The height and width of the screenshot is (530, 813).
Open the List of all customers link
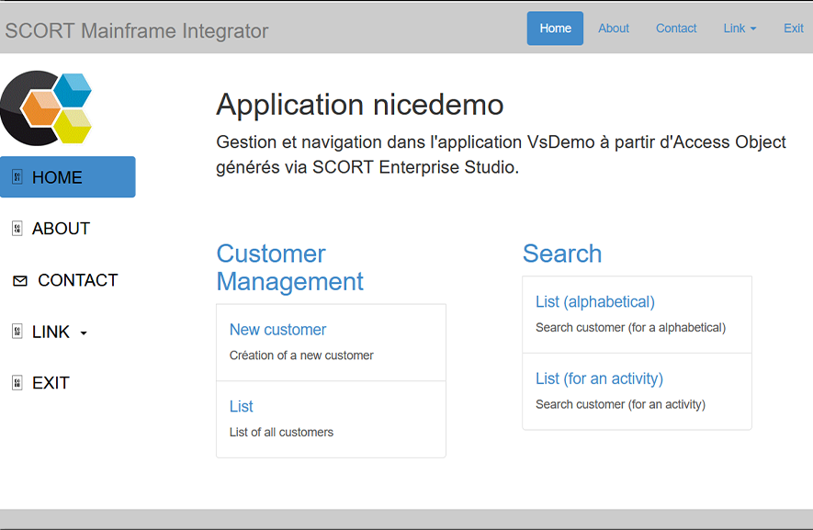coord(241,406)
